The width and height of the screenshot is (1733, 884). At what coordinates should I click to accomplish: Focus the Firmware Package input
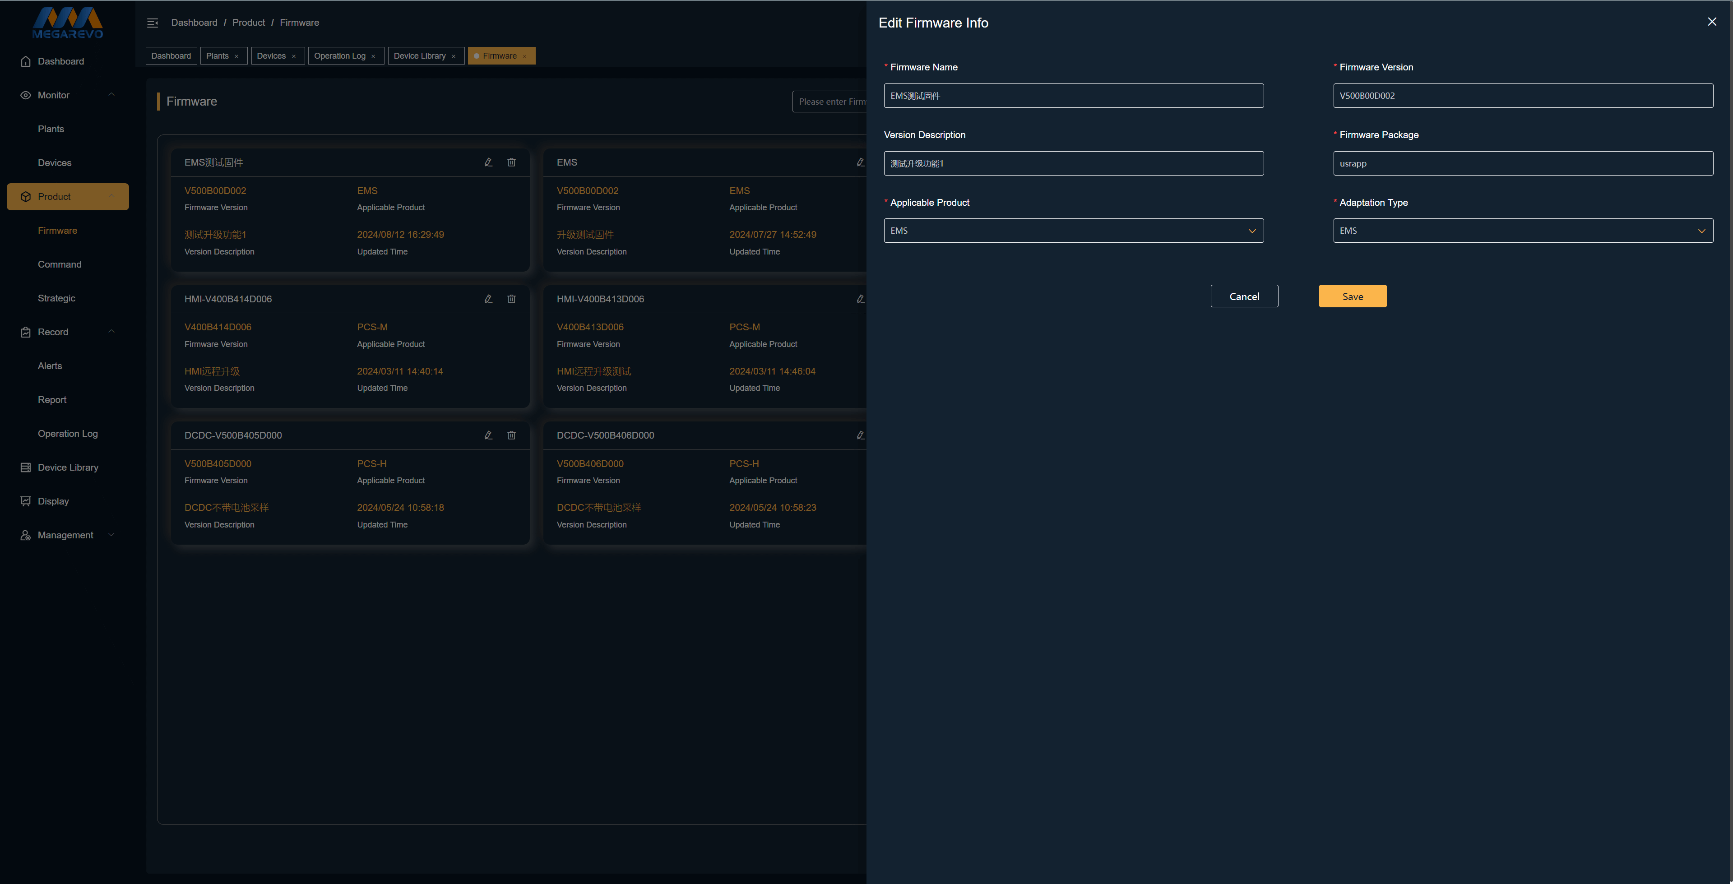[x=1523, y=163]
